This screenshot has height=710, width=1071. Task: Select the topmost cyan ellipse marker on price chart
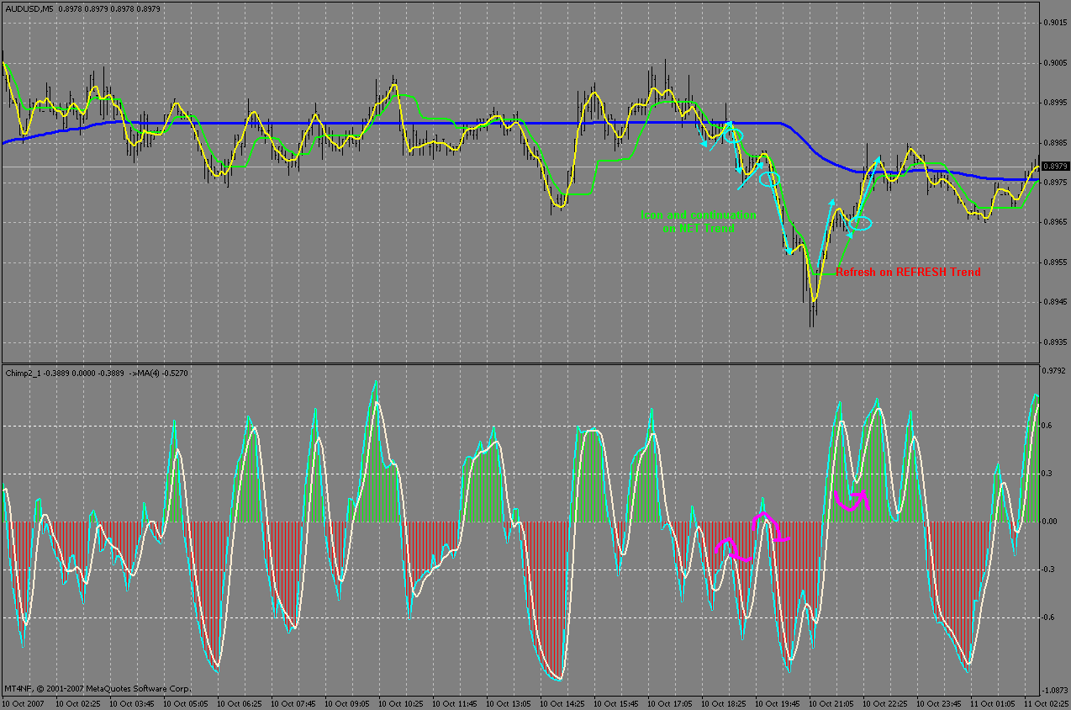734,135
